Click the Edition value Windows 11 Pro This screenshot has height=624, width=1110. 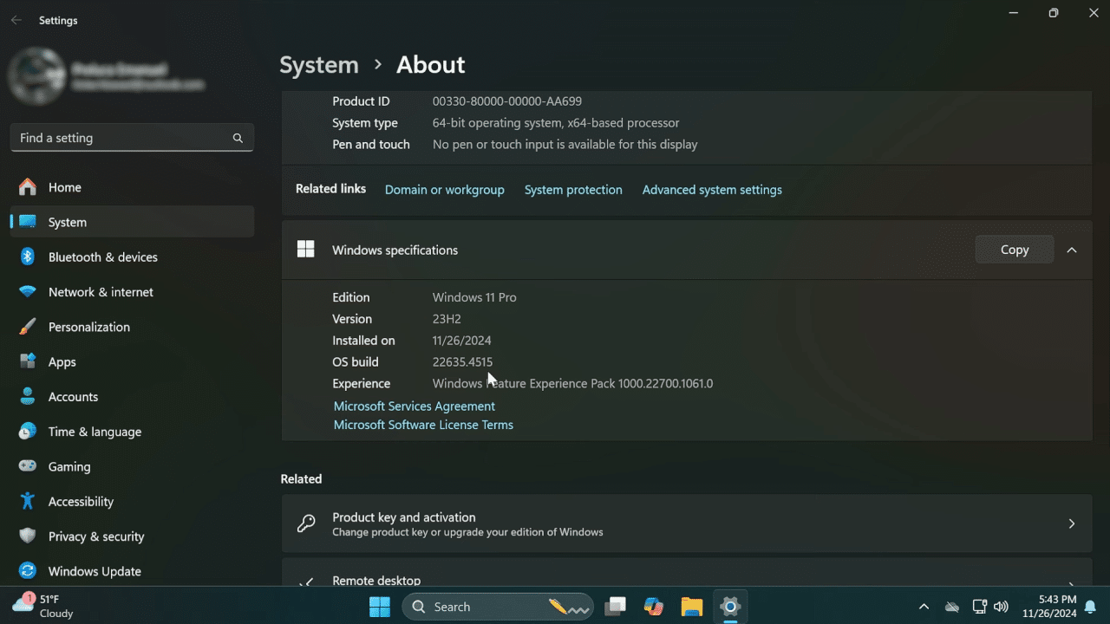click(x=474, y=297)
